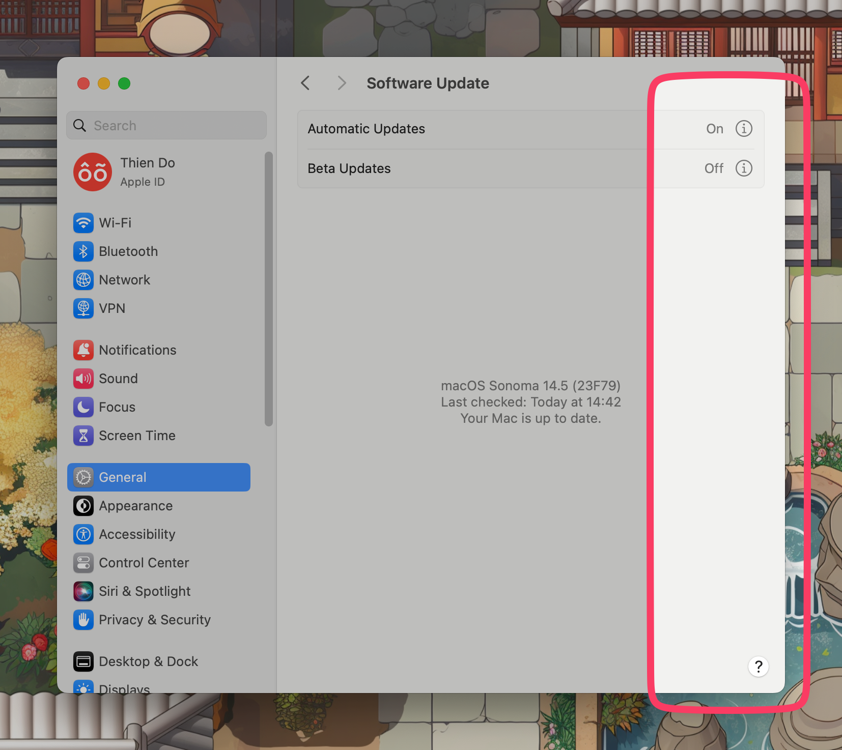Click the Focus moon icon
Screen dimensions: 842x750
(83, 407)
